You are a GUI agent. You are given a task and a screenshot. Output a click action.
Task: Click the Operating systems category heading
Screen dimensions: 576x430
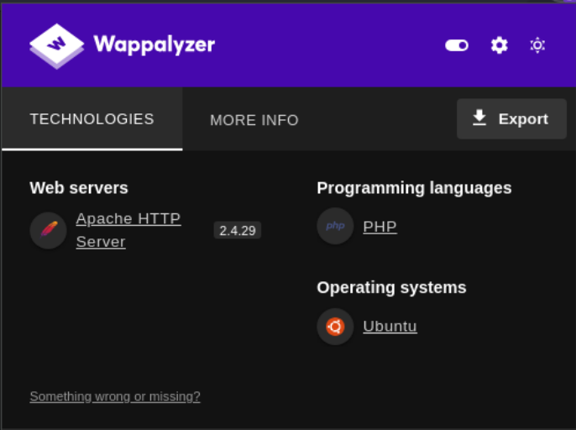point(391,287)
